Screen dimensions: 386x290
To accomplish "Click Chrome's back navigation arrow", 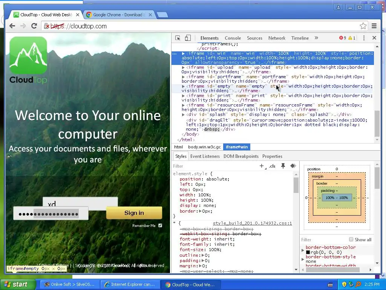I will point(12,26).
